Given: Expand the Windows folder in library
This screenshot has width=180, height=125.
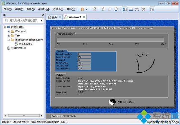Looking at the screenshot, I should [x=8, y=32].
